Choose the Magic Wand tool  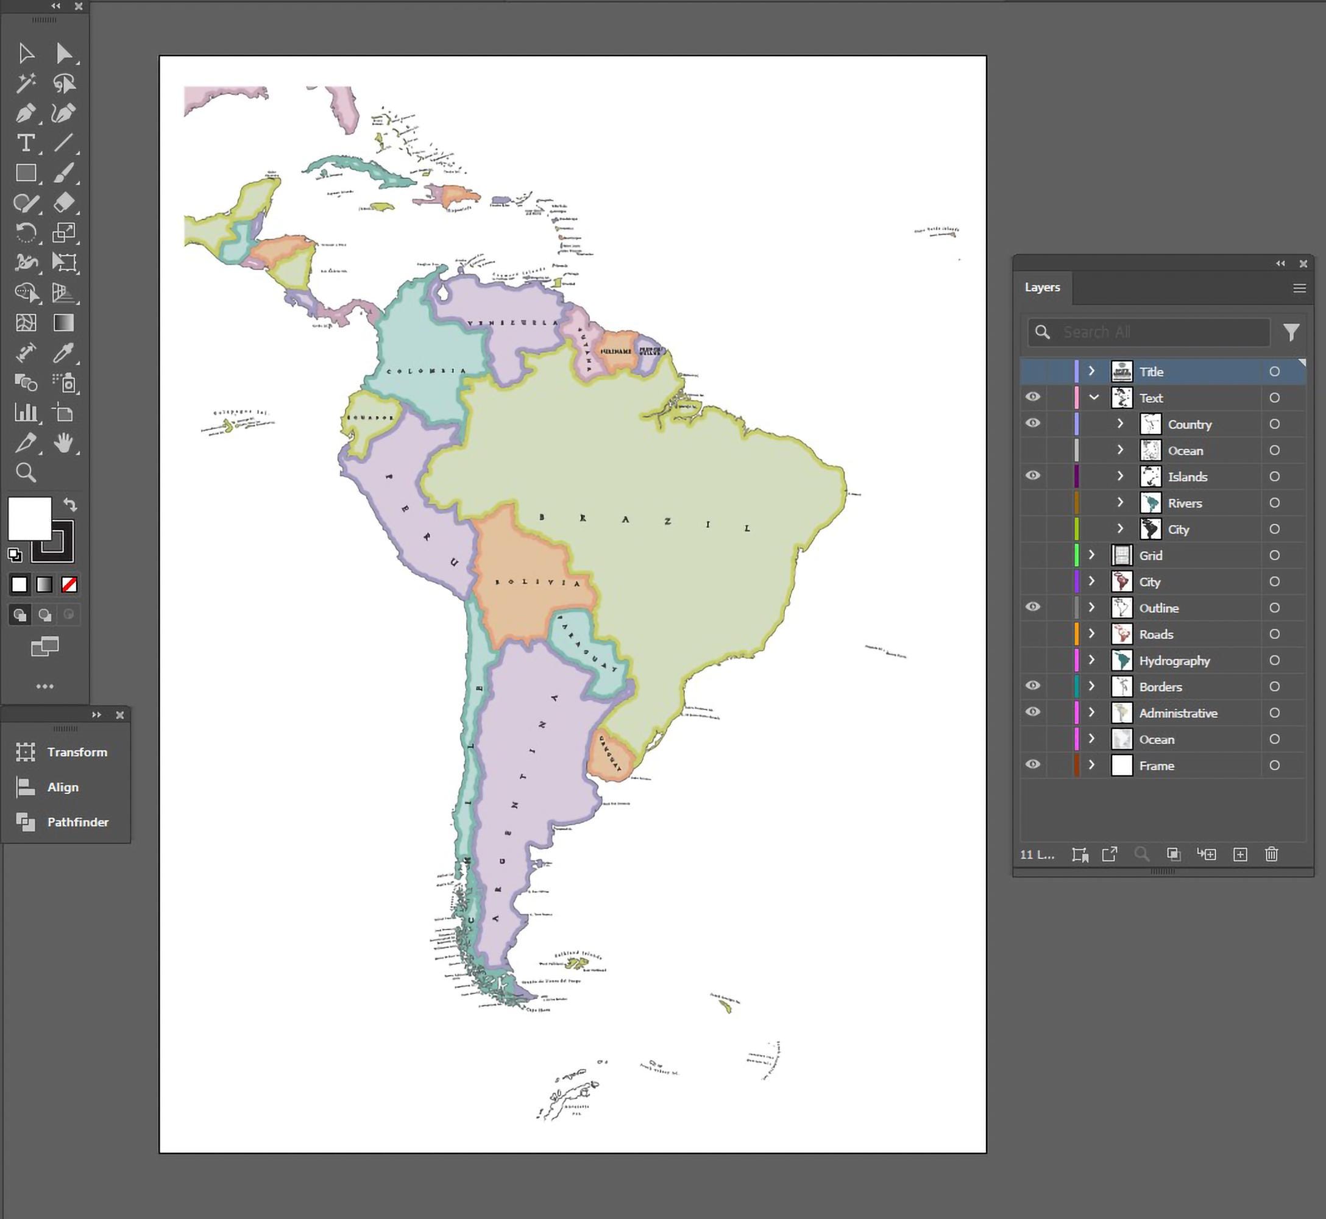tap(26, 83)
